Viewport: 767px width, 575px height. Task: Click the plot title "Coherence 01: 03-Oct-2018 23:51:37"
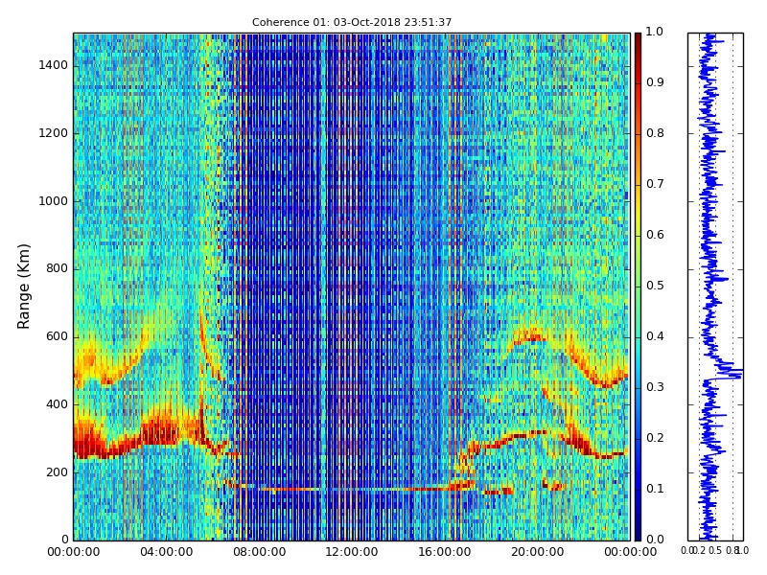(x=352, y=22)
